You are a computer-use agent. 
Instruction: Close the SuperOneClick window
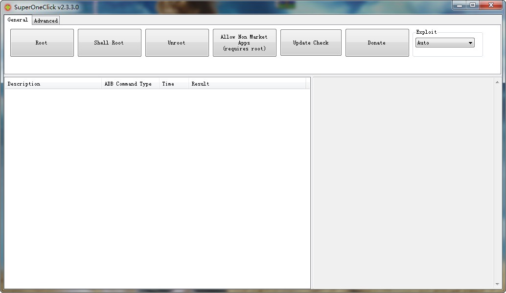491,5
